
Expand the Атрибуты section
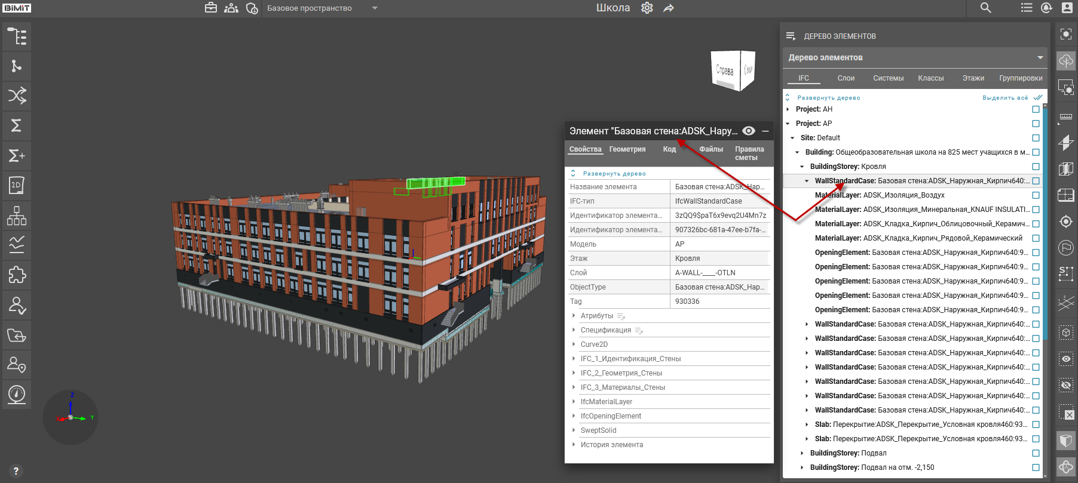[x=596, y=316]
